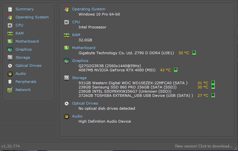Click the Peripherals mouse icon in sidebar

(x=10, y=82)
